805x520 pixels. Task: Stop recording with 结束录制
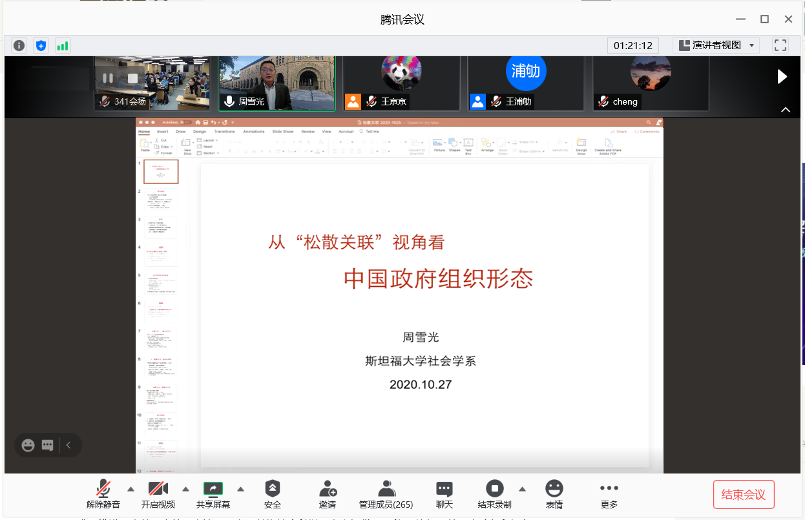(494, 494)
